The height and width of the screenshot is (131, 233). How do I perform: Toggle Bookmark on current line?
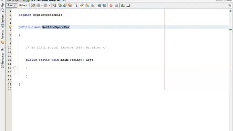point(92,5)
